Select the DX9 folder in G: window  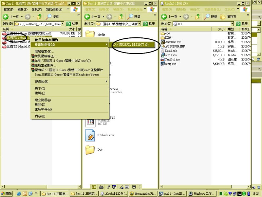click(166, 38)
